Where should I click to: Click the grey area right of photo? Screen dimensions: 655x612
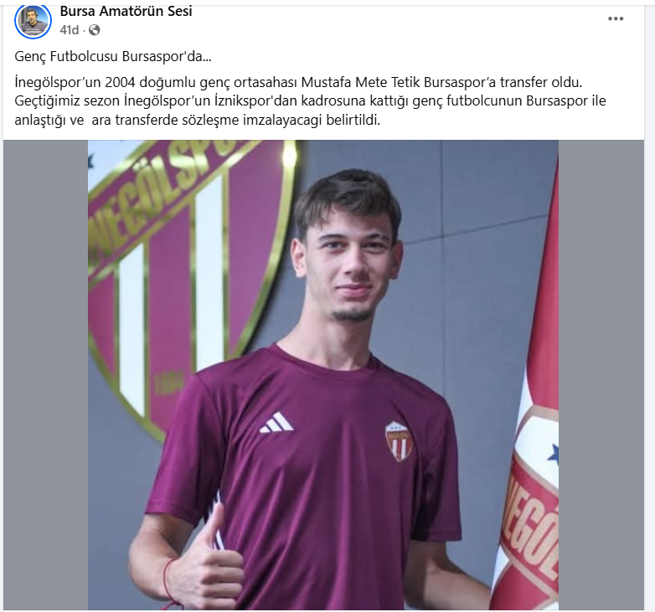pyautogui.click(x=601, y=375)
